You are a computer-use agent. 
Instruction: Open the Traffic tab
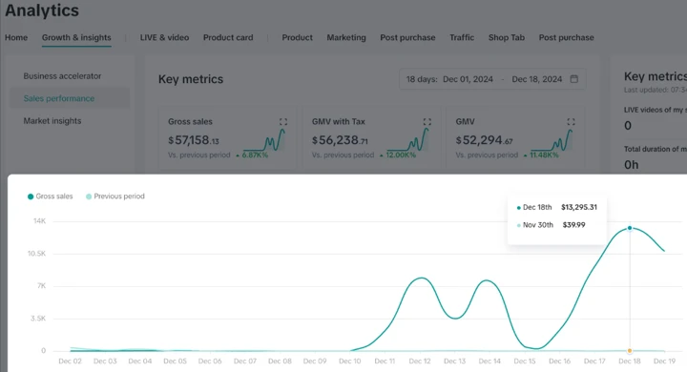462,38
